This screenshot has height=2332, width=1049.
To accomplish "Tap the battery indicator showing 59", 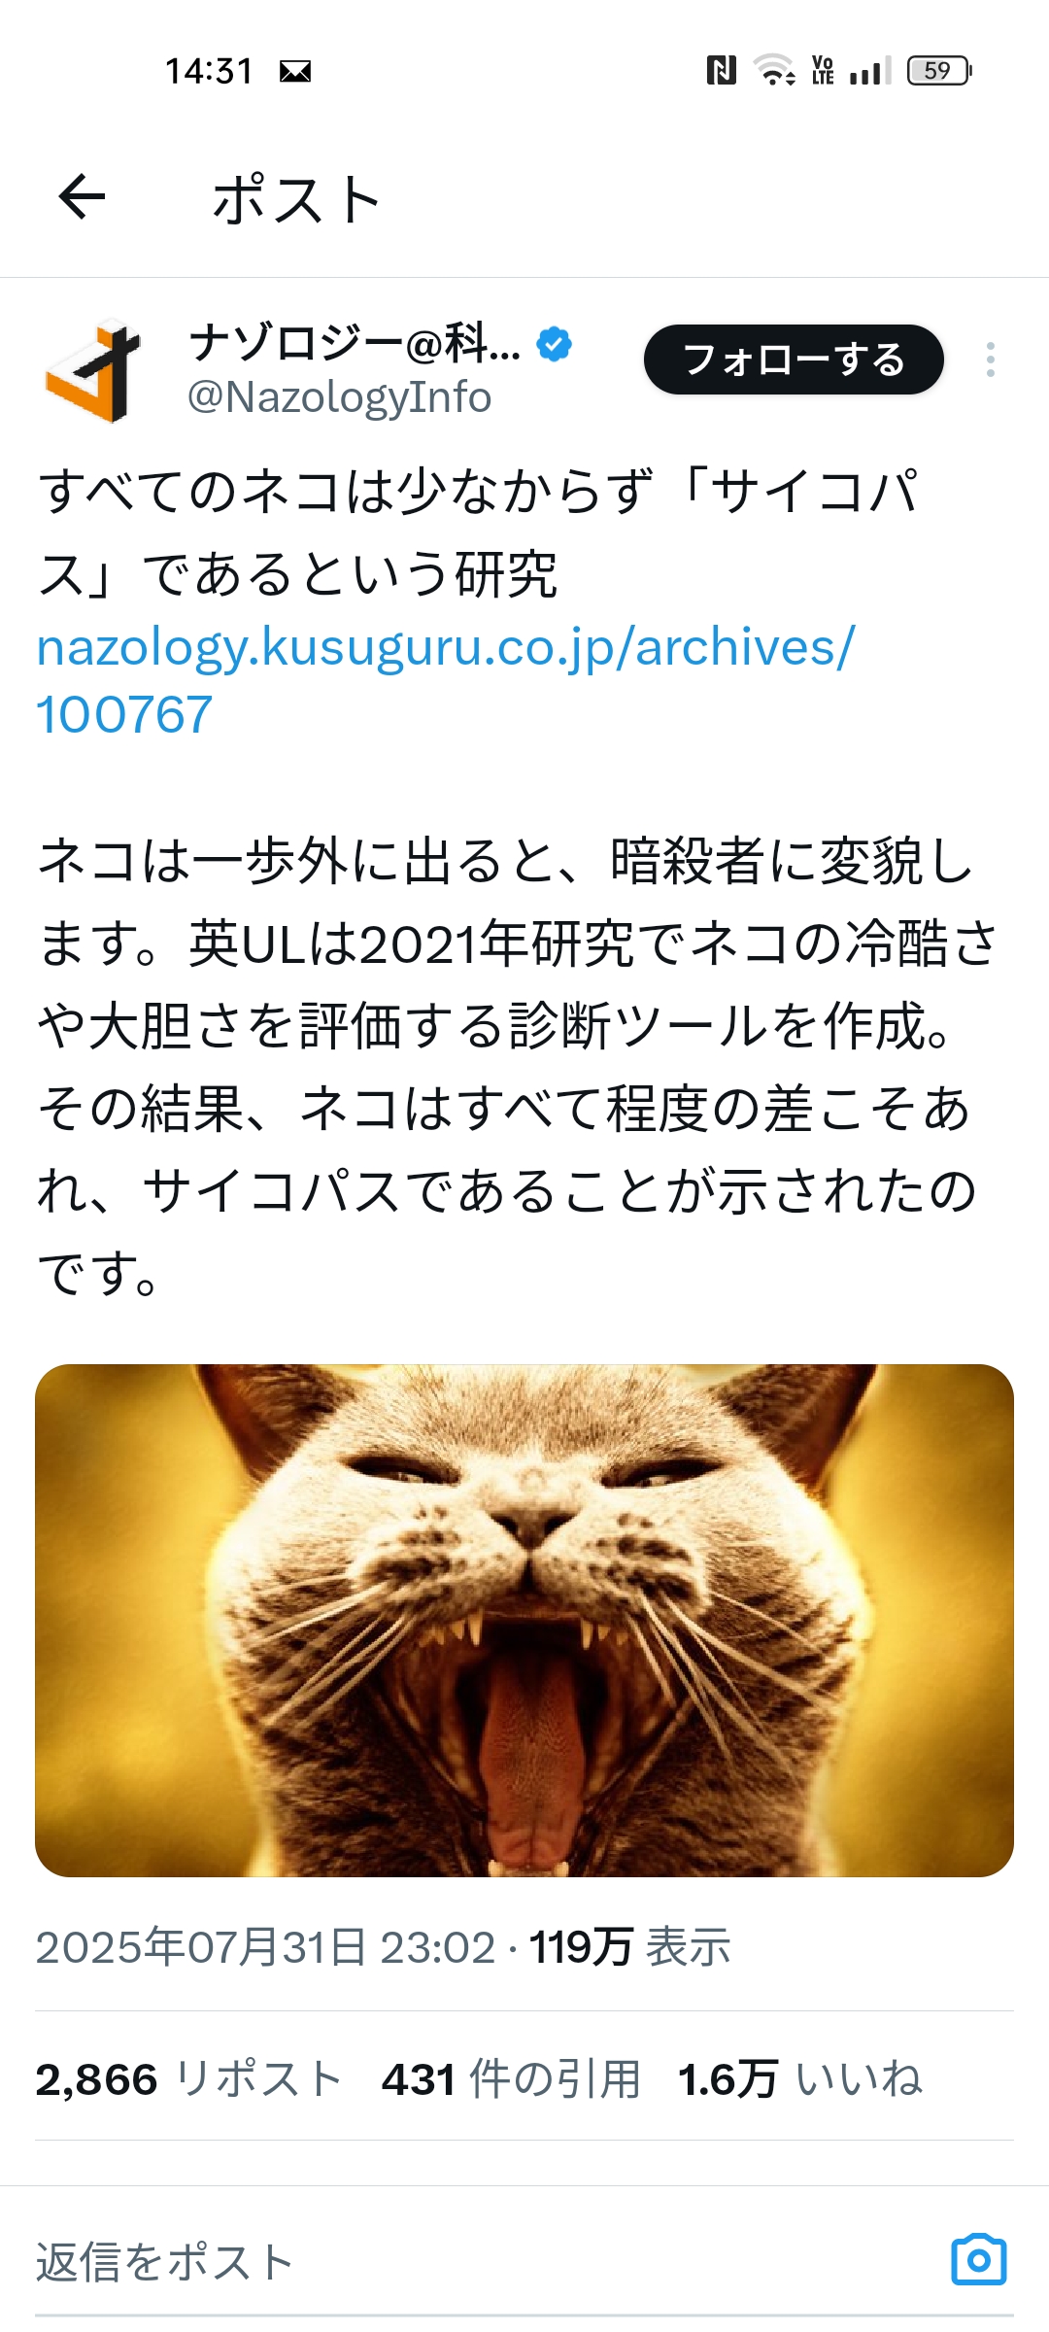I will tap(939, 70).
